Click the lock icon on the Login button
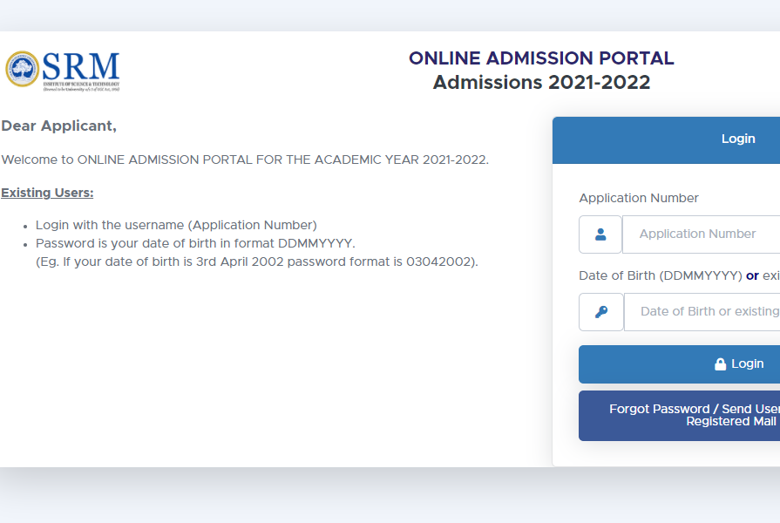 point(719,363)
